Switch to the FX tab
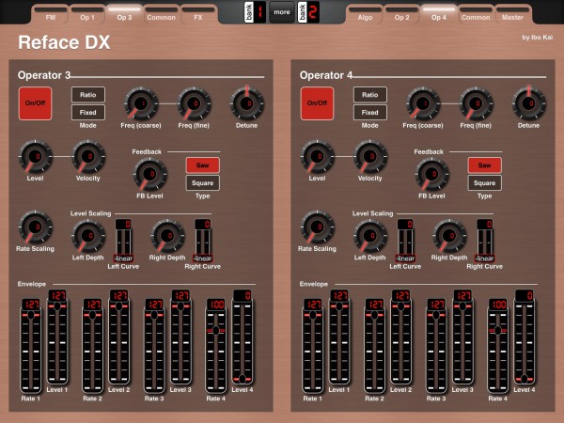The height and width of the screenshot is (423, 564). click(198, 15)
